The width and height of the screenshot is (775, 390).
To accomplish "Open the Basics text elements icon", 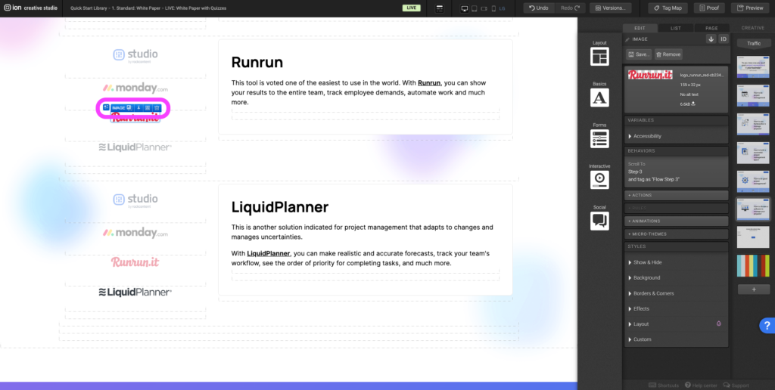I will (x=599, y=97).
